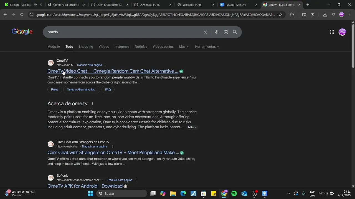This screenshot has width=355, height=199.
Task: Translate the ome.tv result page
Action: pyautogui.click(x=89, y=65)
